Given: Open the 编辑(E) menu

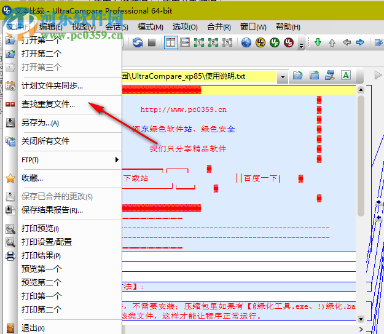Looking at the screenshot, I should click(51, 26).
